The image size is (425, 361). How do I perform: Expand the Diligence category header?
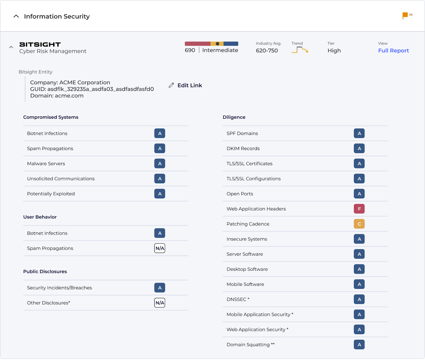[234, 117]
